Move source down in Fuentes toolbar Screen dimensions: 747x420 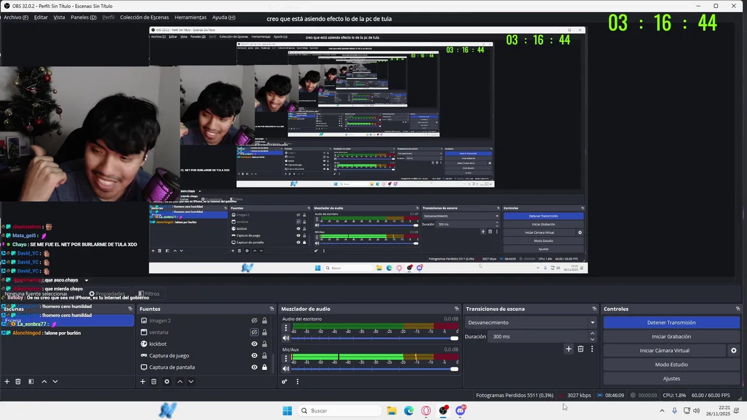(x=191, y=381)
